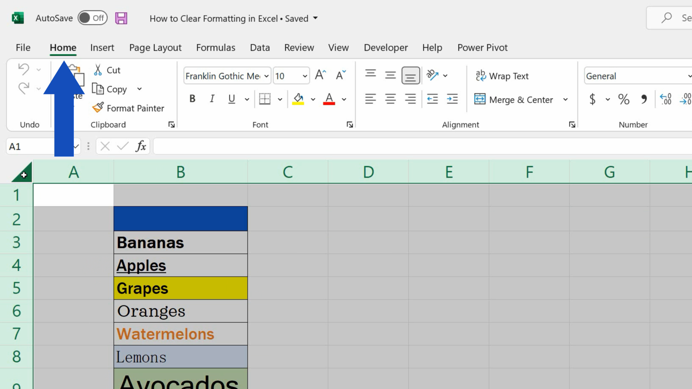Screen dimensions: 692x389
Task: Click the Format Painter icon
Action: (97, 108)
